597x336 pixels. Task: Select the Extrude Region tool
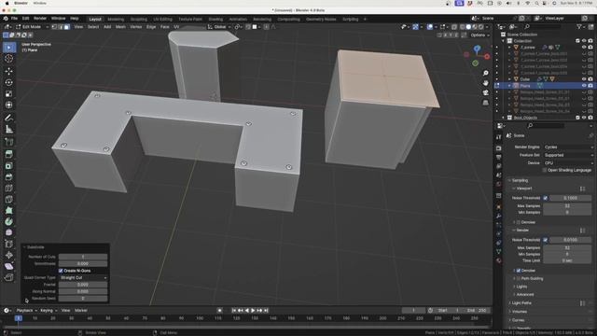[x=8, y=154]
